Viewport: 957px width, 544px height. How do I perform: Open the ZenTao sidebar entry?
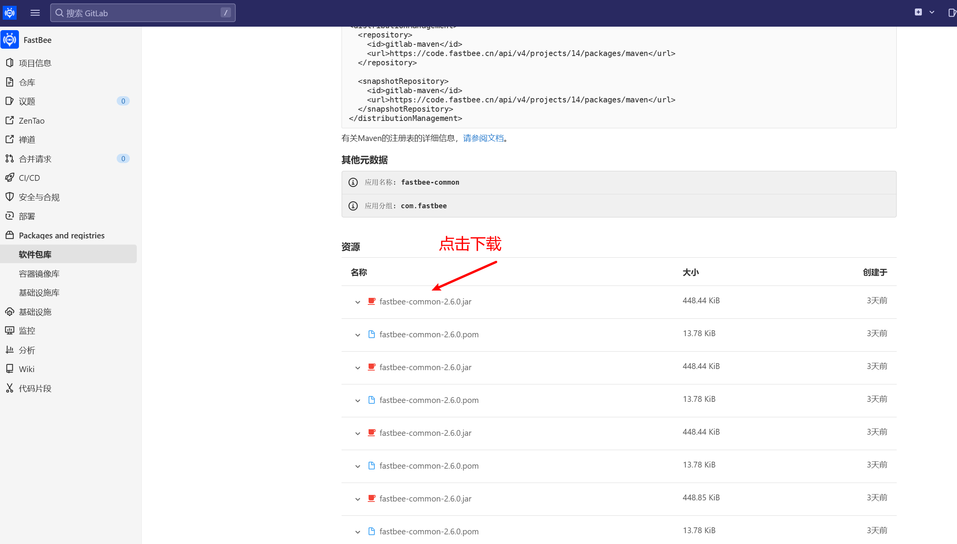pos(32,121)
